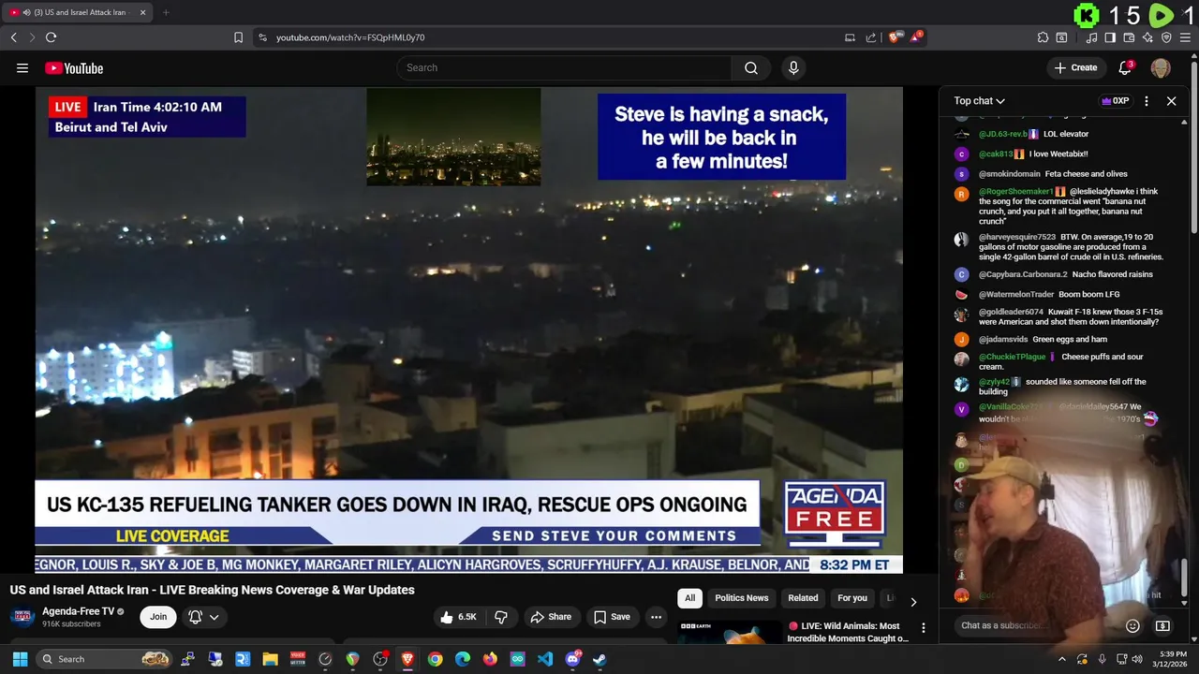This screenshot has height=674, width=1199.
Task: Open the media control music note icon
Action: click(1091, 37)
